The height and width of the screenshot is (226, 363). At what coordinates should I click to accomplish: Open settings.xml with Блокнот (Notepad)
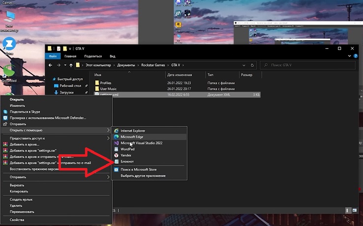(x=127, y=161)
